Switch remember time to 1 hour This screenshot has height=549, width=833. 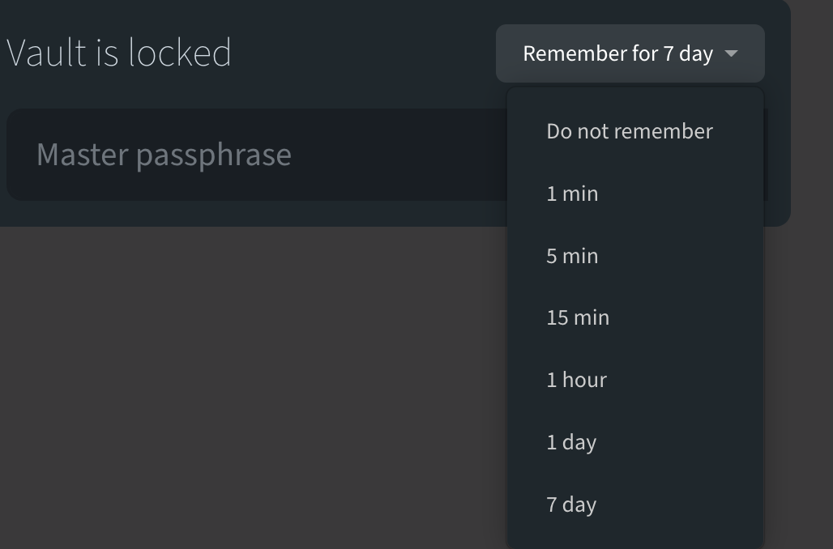pyautogui.click(x=576, y=379)
